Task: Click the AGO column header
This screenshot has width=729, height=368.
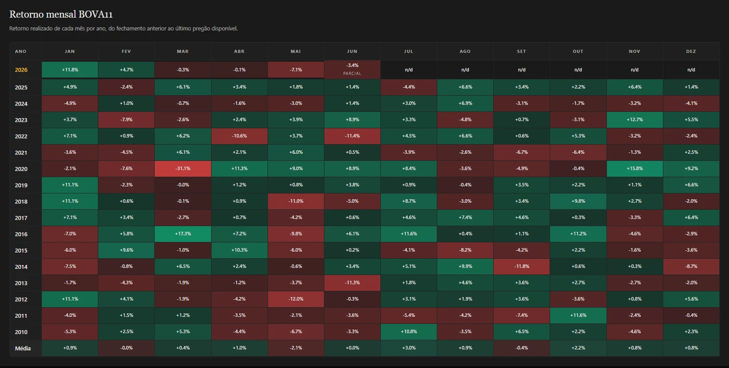Action: [x=465, y=52]
